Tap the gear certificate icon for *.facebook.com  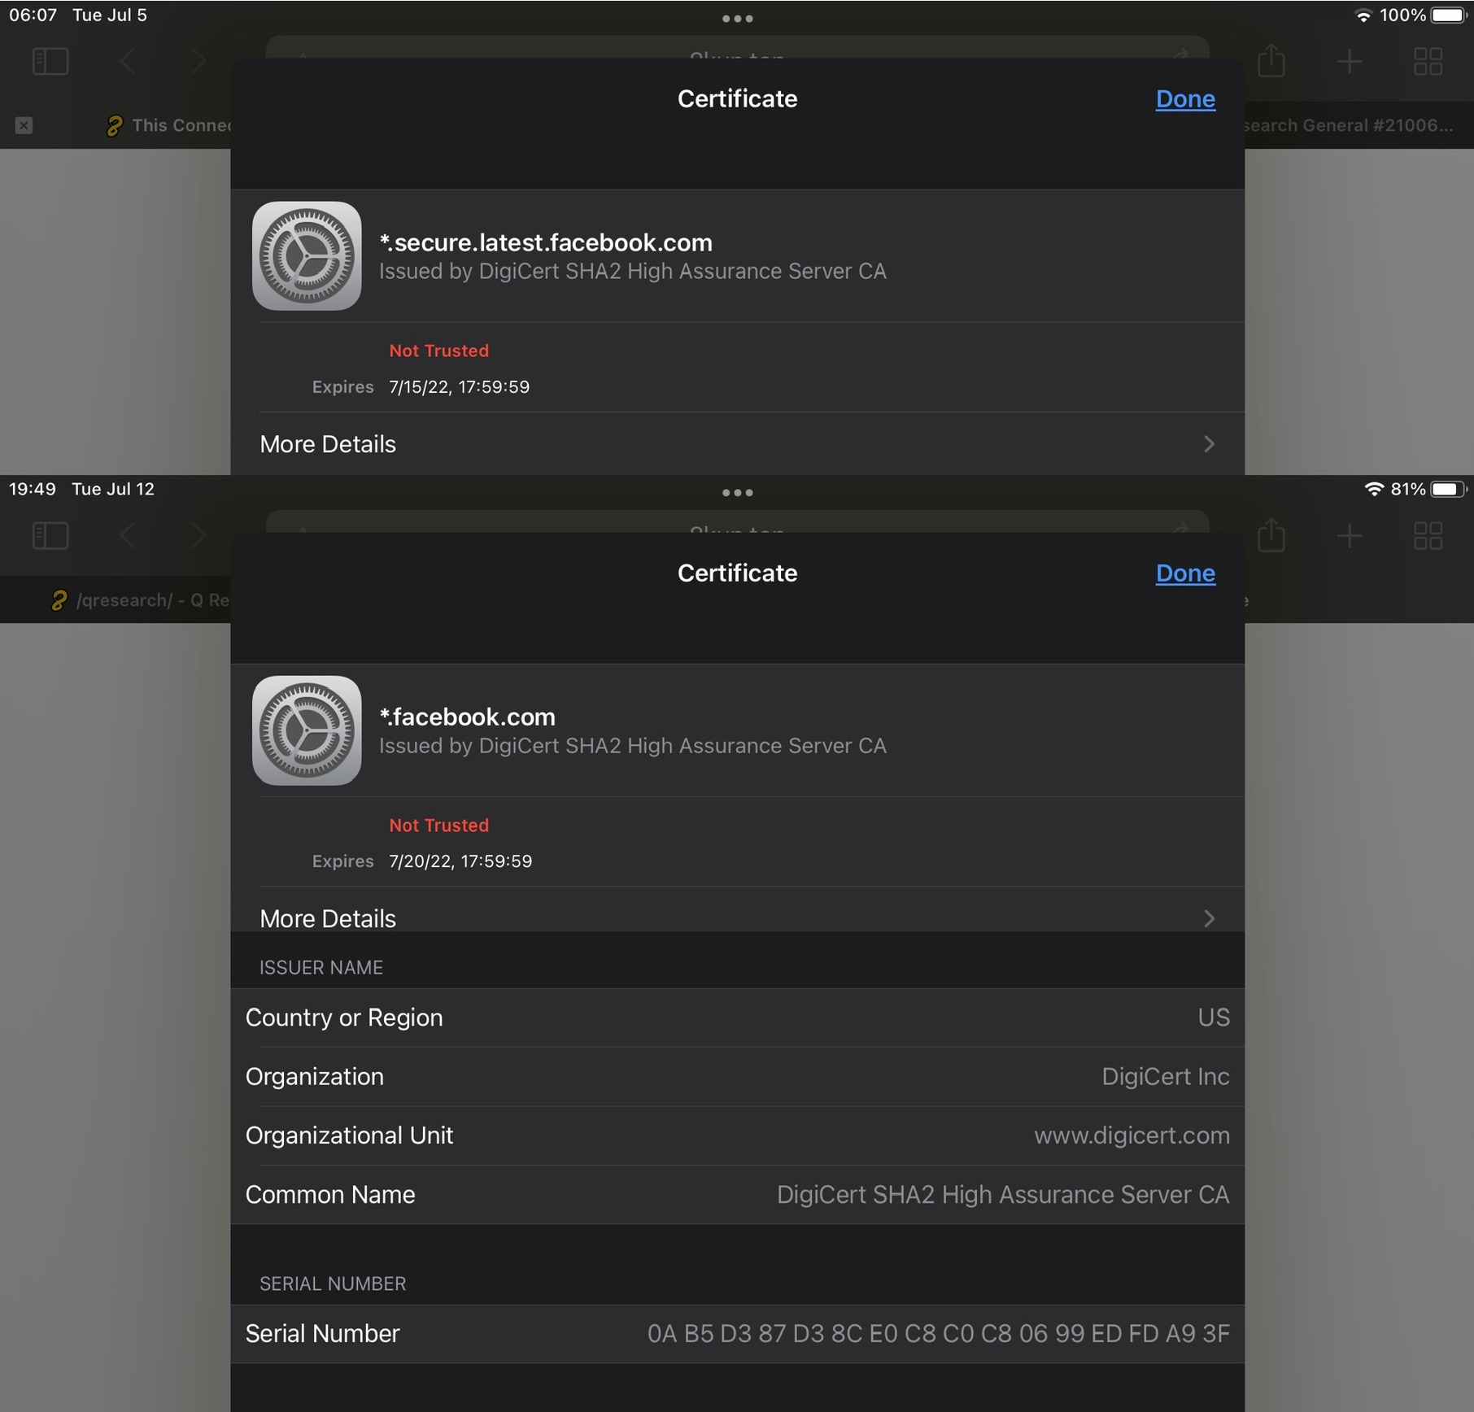point(307,730)
